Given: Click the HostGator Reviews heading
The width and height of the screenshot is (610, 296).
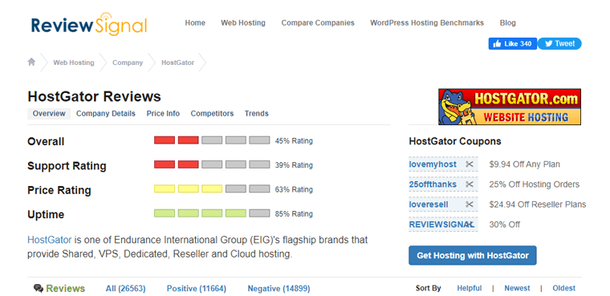Looking at the screenshot, I should [94, 96].
